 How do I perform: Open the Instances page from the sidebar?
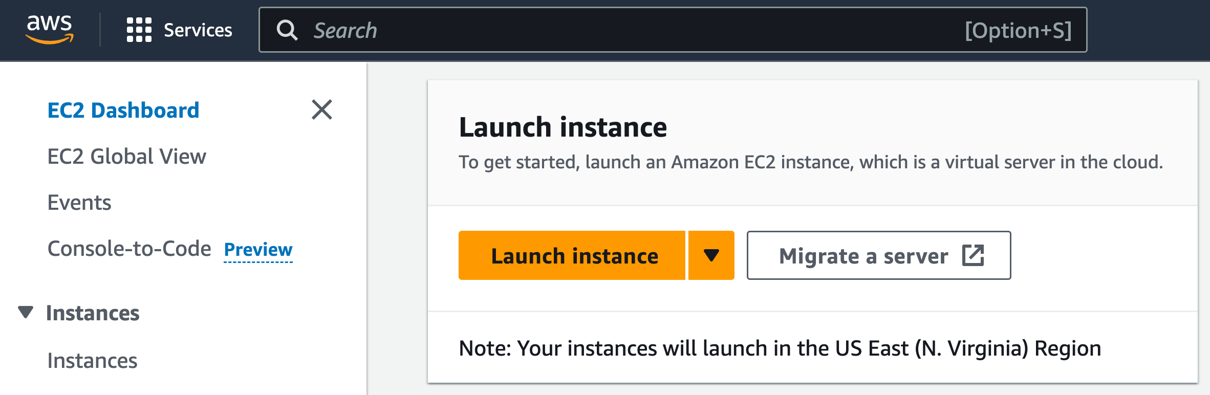click(93, 360)
